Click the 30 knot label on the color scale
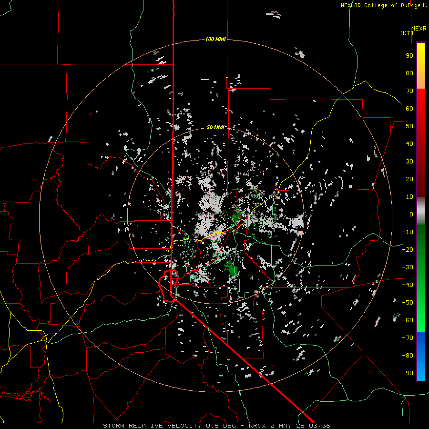This screenshot has width=429, height=429. [409, 162]
